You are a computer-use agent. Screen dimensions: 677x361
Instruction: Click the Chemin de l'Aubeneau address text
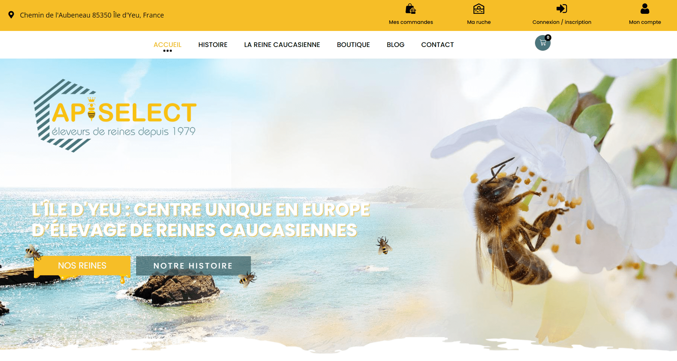(92, 15)
